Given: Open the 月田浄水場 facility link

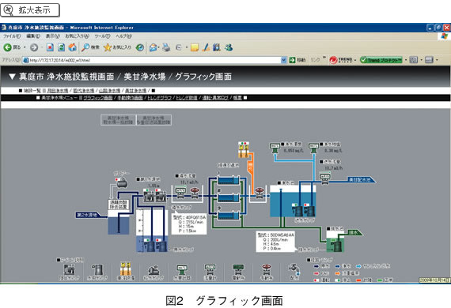Looking at the screenshot, I should [x=58, y=91].
